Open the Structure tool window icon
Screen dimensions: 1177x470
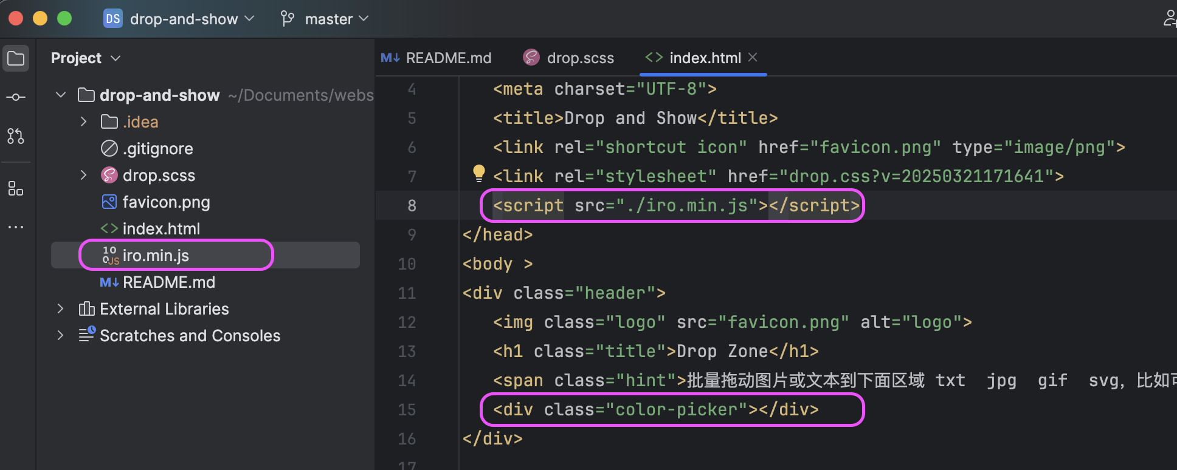(x=16, y=188)
